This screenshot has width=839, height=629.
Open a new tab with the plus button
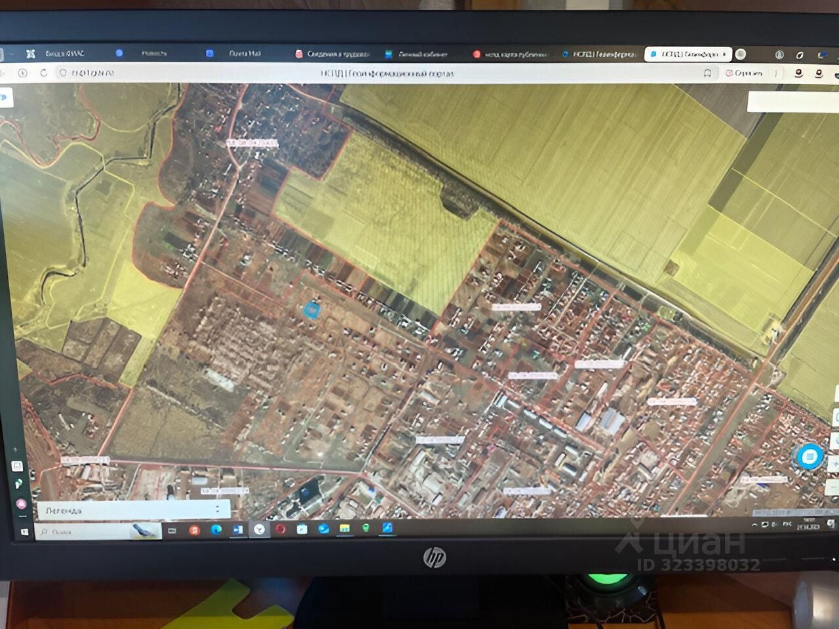pyautogui.click(x=741, y=54)
